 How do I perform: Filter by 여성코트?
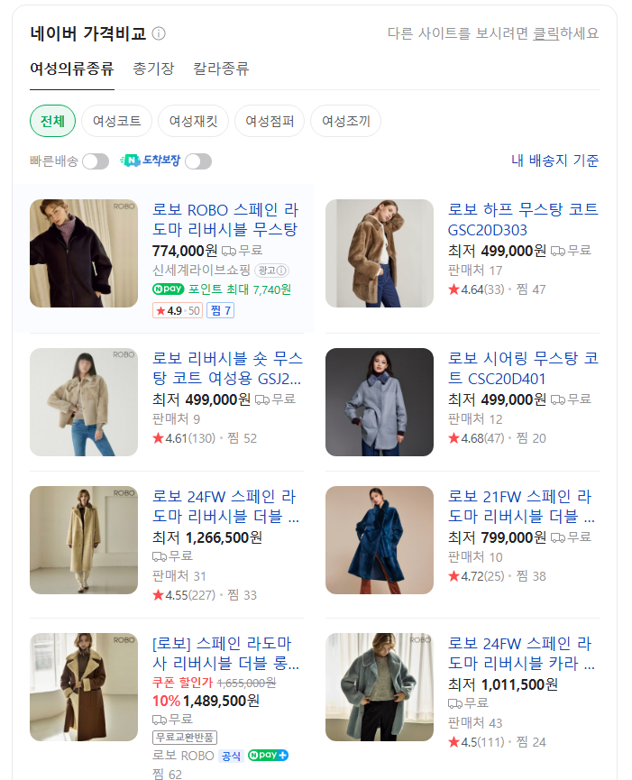click(116, 121)
